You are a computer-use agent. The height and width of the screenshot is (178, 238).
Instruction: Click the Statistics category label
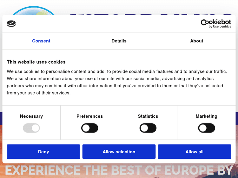coord(148,116)
